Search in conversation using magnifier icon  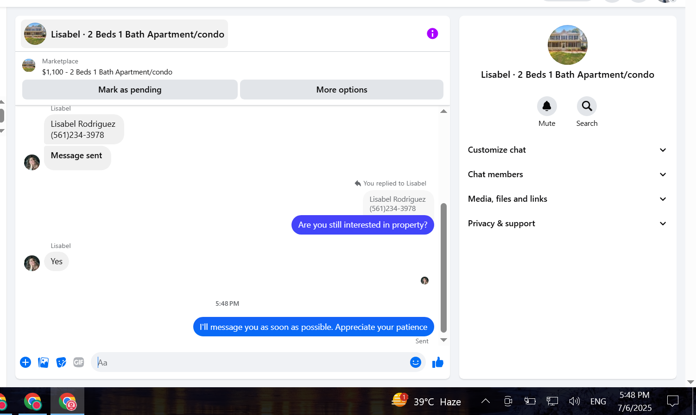pos(587,106)
